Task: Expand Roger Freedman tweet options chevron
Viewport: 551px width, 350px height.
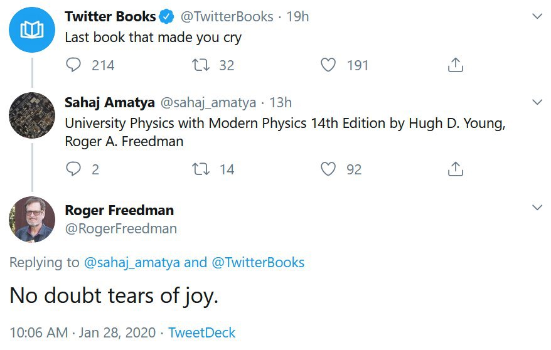Action: (537, 208)
